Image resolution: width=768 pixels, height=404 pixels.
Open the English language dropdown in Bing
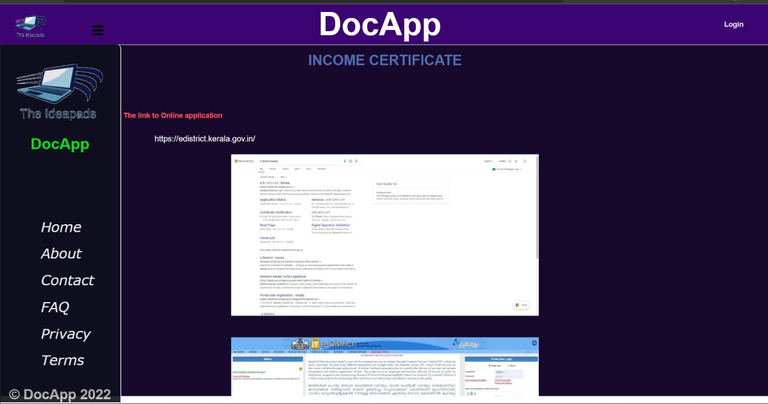488,161
